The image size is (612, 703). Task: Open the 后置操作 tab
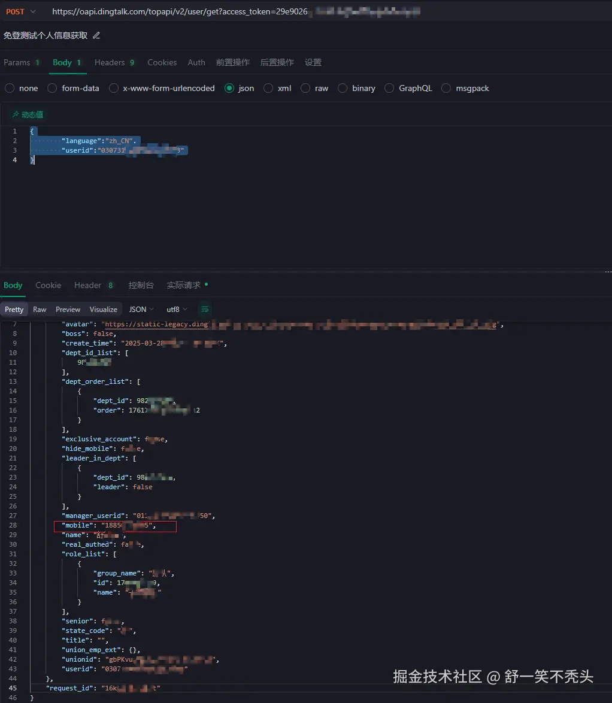[277, 62]
